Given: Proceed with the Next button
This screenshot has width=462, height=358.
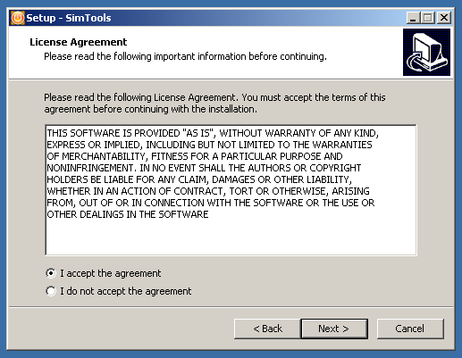Looking at the screenshot, I should [334, 329].
